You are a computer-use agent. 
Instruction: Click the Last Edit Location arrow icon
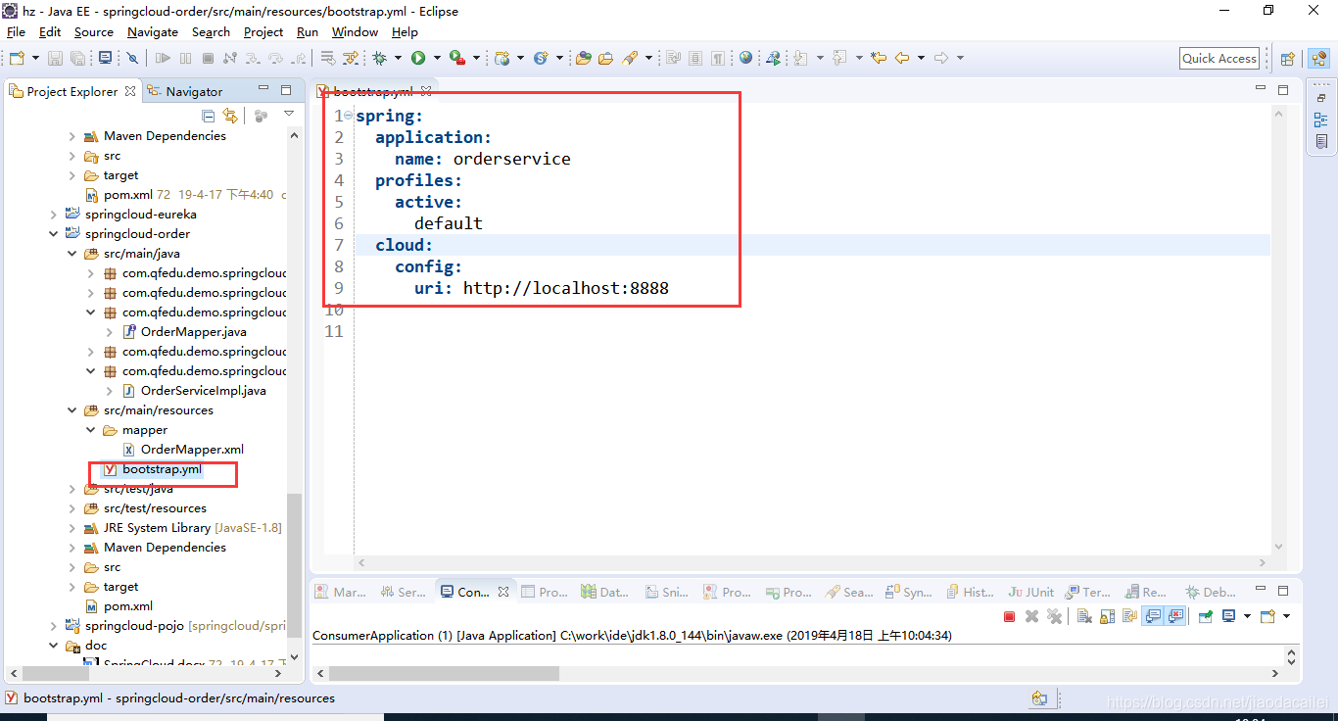tap(878, 59)
